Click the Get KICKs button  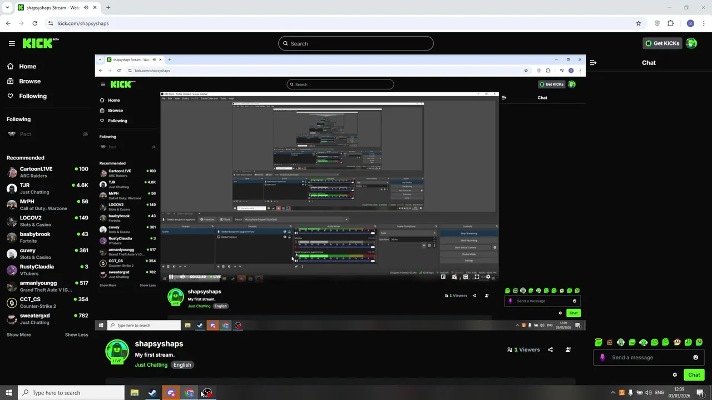[x=662, y=43]
